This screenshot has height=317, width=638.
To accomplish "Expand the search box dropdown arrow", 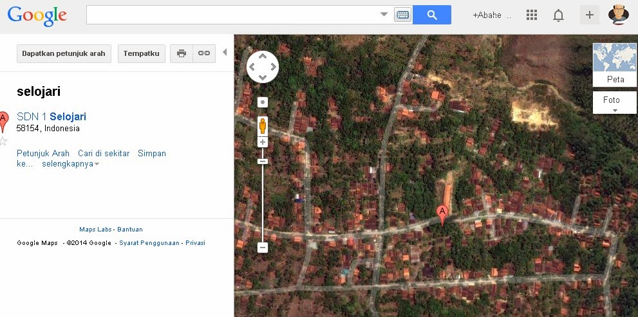I will tap(384, 15).
